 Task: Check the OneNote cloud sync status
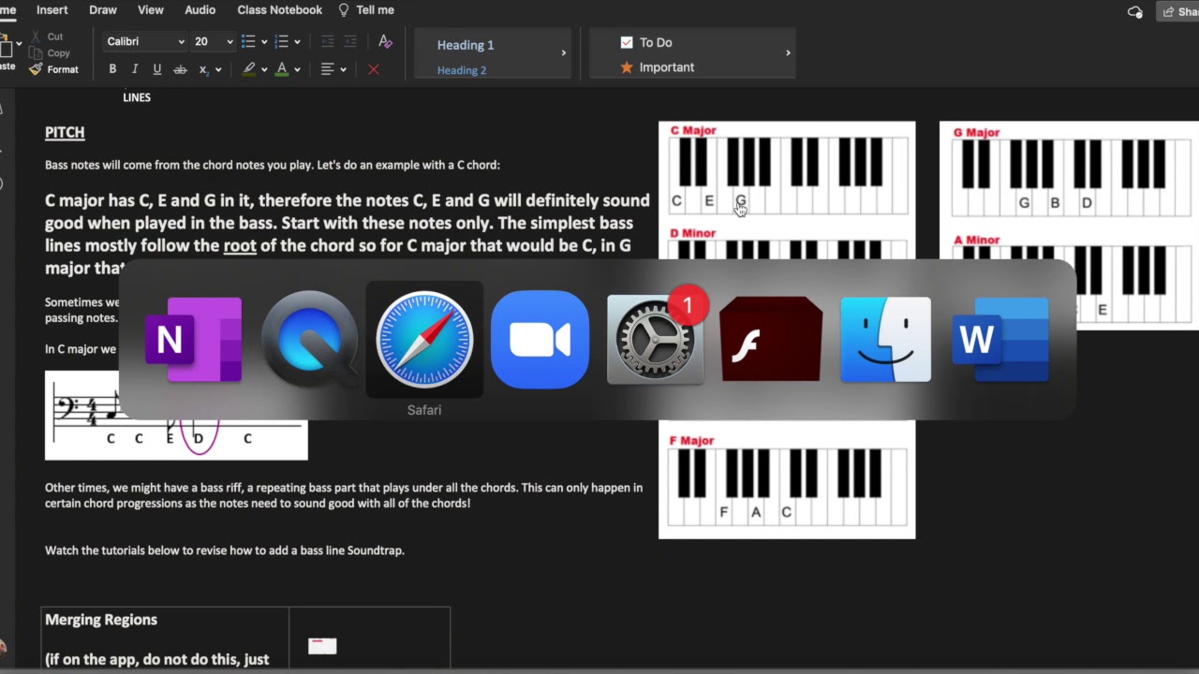(x=1135, y=11)
